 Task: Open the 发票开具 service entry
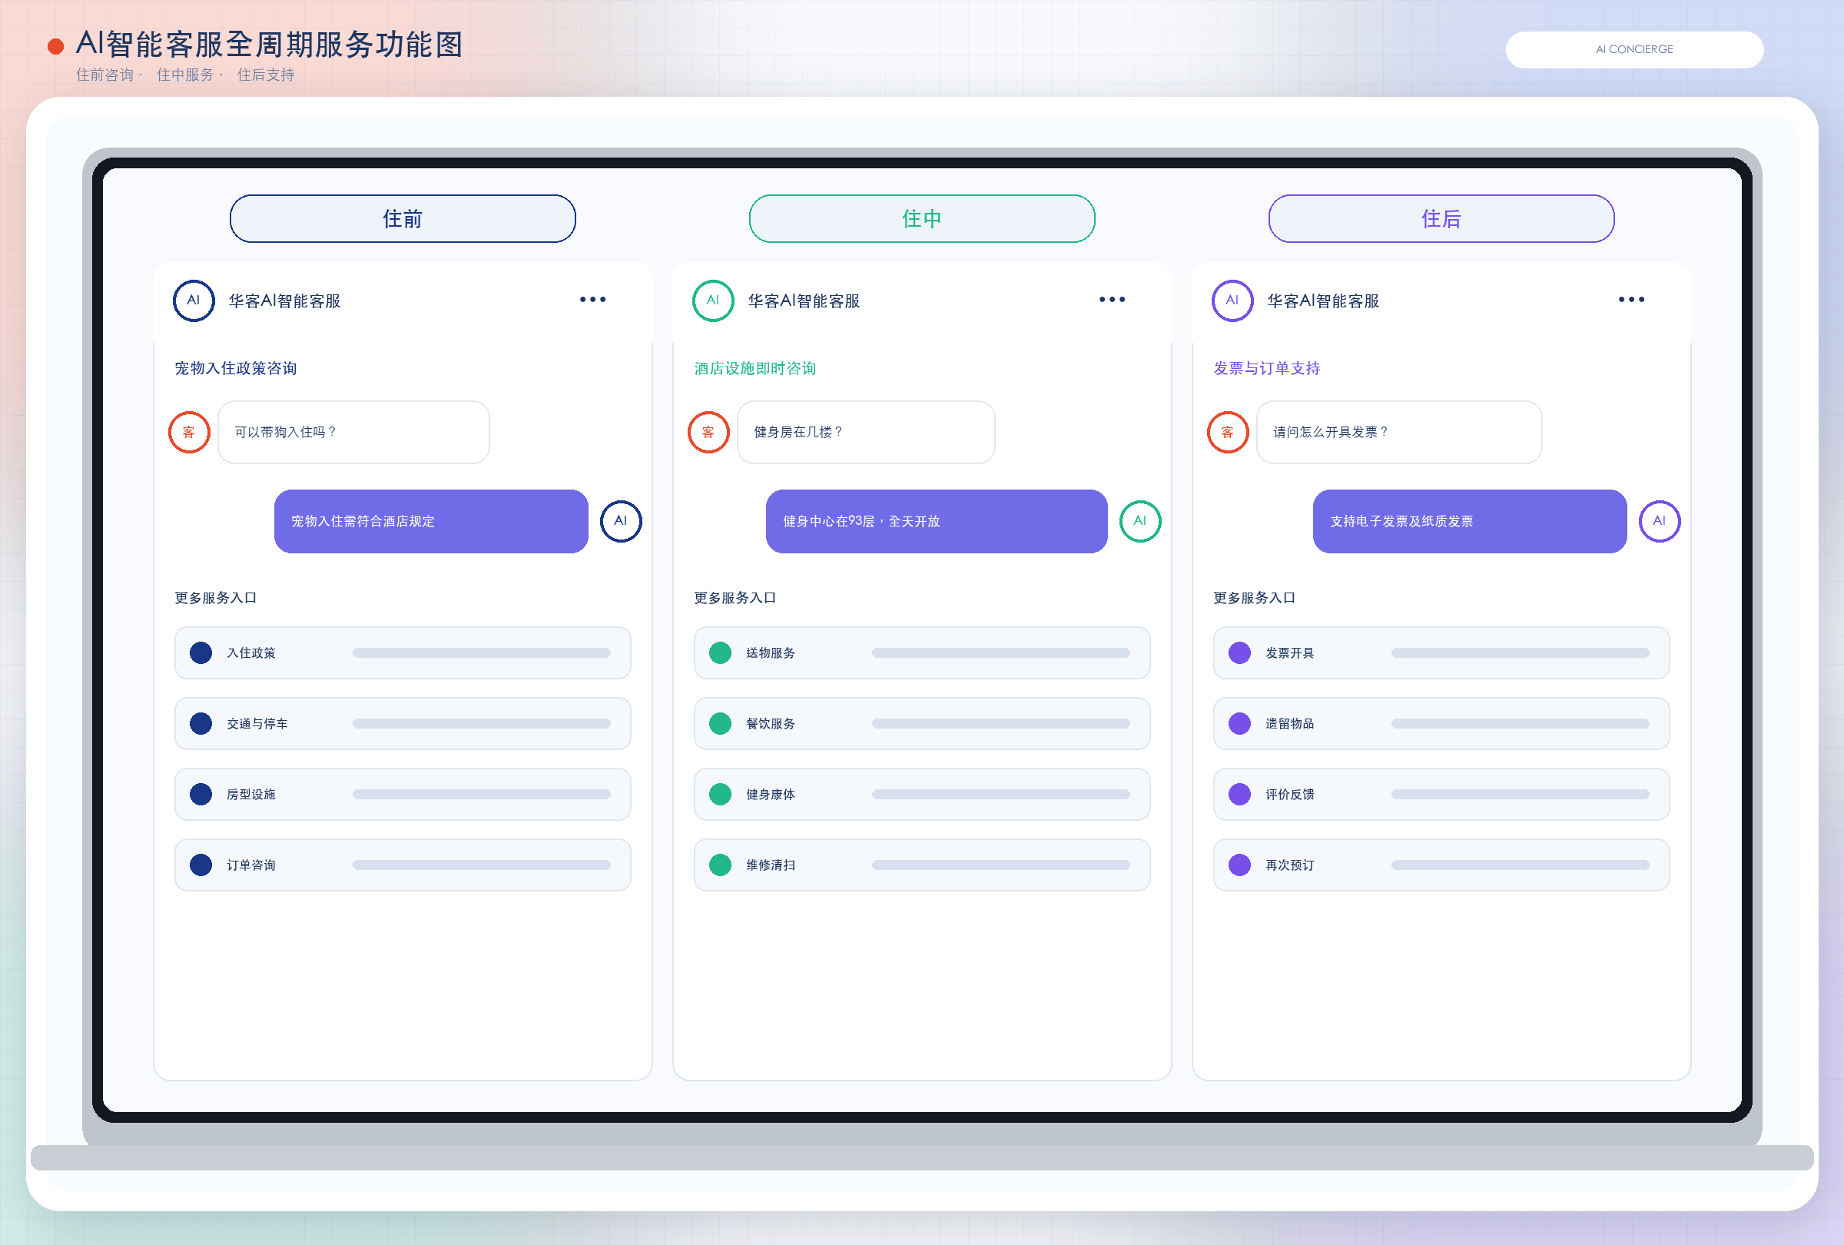[x=1441, y=653]
